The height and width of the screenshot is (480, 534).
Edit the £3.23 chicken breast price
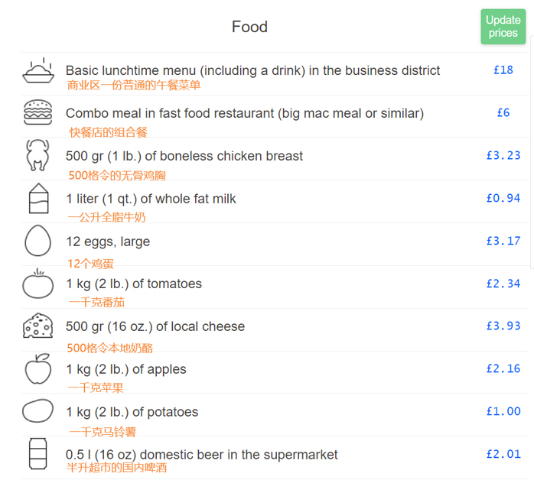pos(503,155)
